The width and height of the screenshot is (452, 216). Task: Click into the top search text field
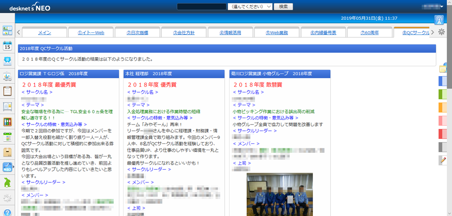201,7
